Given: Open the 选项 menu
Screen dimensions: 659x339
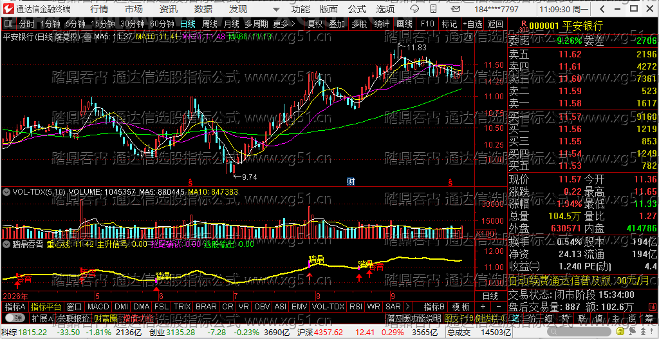Looking at the screenshot, I should coord(385,9).
